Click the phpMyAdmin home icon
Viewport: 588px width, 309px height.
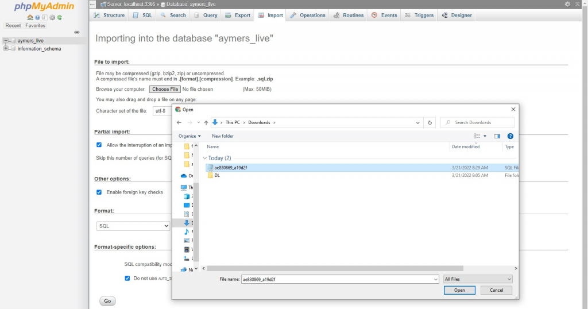30,18
